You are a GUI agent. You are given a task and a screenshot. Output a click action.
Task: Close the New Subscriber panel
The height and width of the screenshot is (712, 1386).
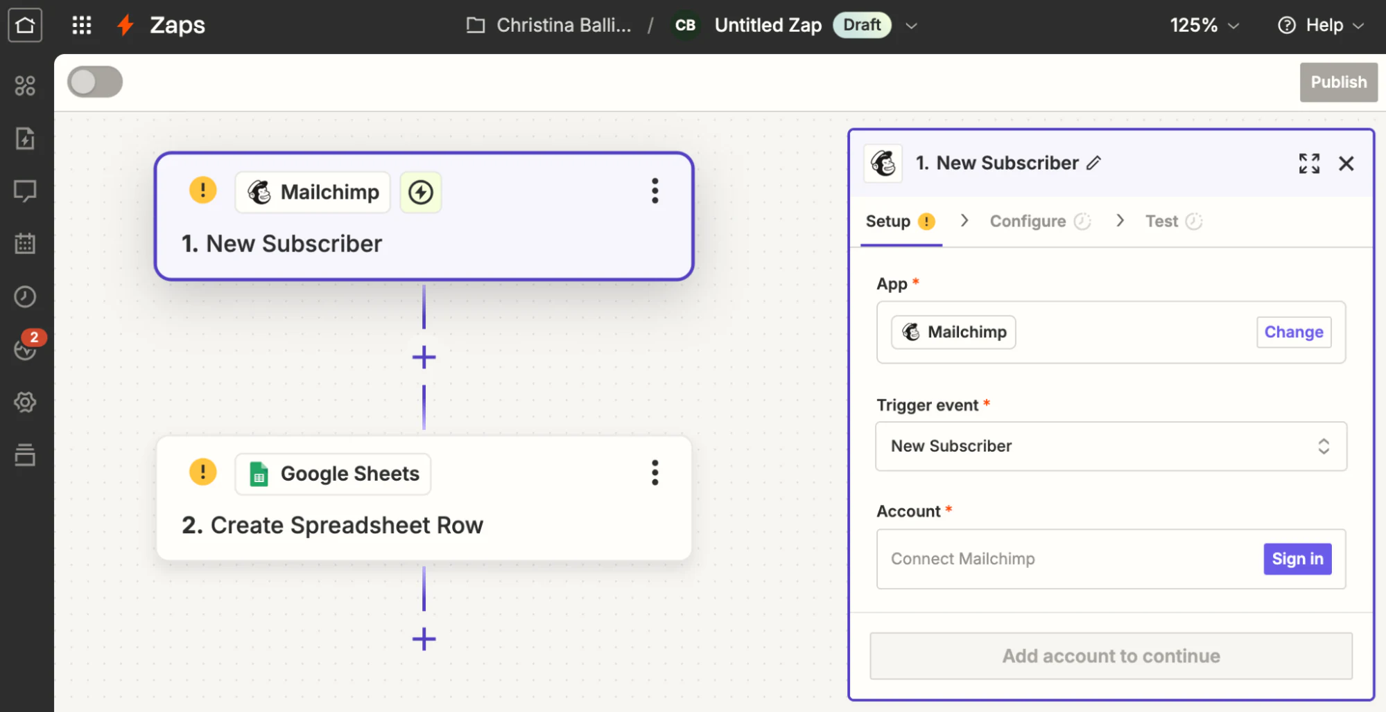click(1346, 163)
